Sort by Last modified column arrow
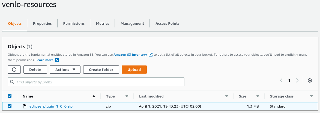This screenshot has width=320, height=113. click(226, 96)
